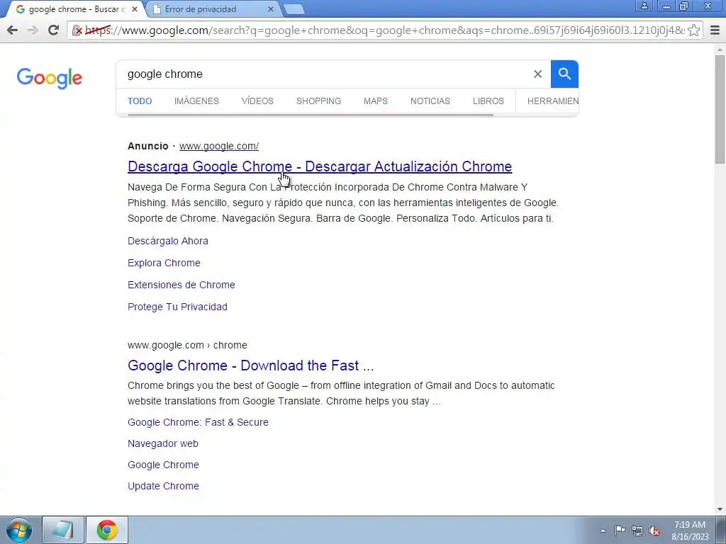This screenshot has height=544, width=726.
Task: Open the HERRAMIENTAS search tools
Action: 553,101
